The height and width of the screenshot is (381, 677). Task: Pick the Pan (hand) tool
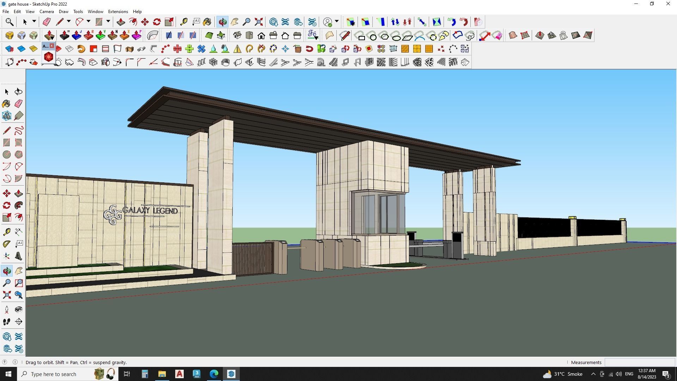18,271
